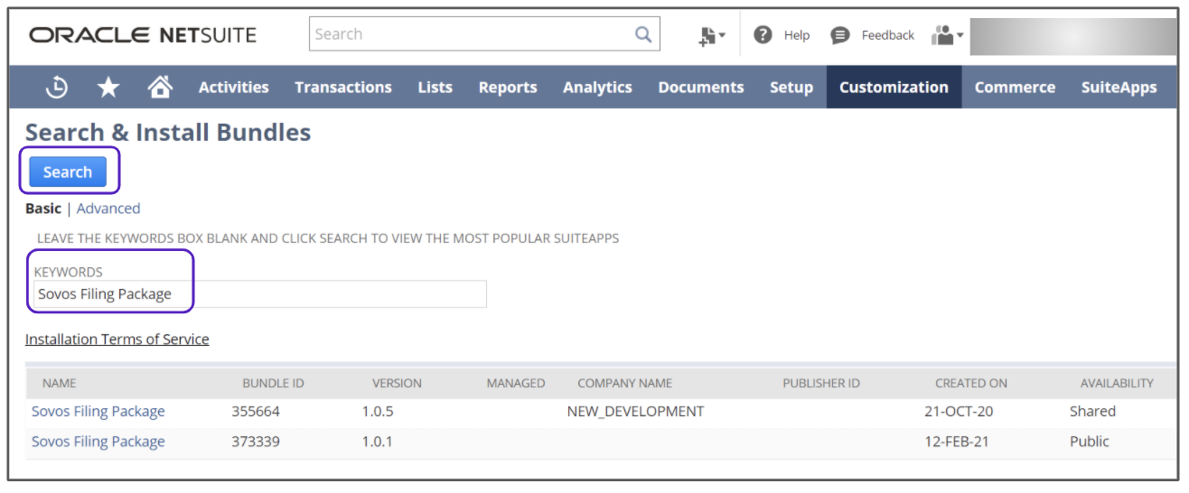Click the Feedback text link
The image size is (1189, 493).
click(x=888, y=35)
